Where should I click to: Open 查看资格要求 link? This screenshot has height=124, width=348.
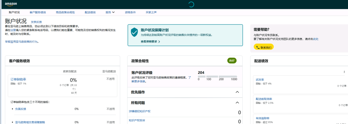coord(150,42)
